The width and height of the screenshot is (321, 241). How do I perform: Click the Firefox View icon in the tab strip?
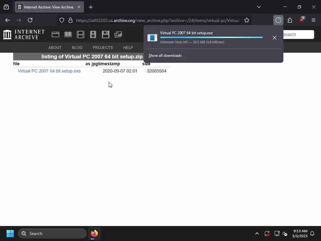[6, 7]
